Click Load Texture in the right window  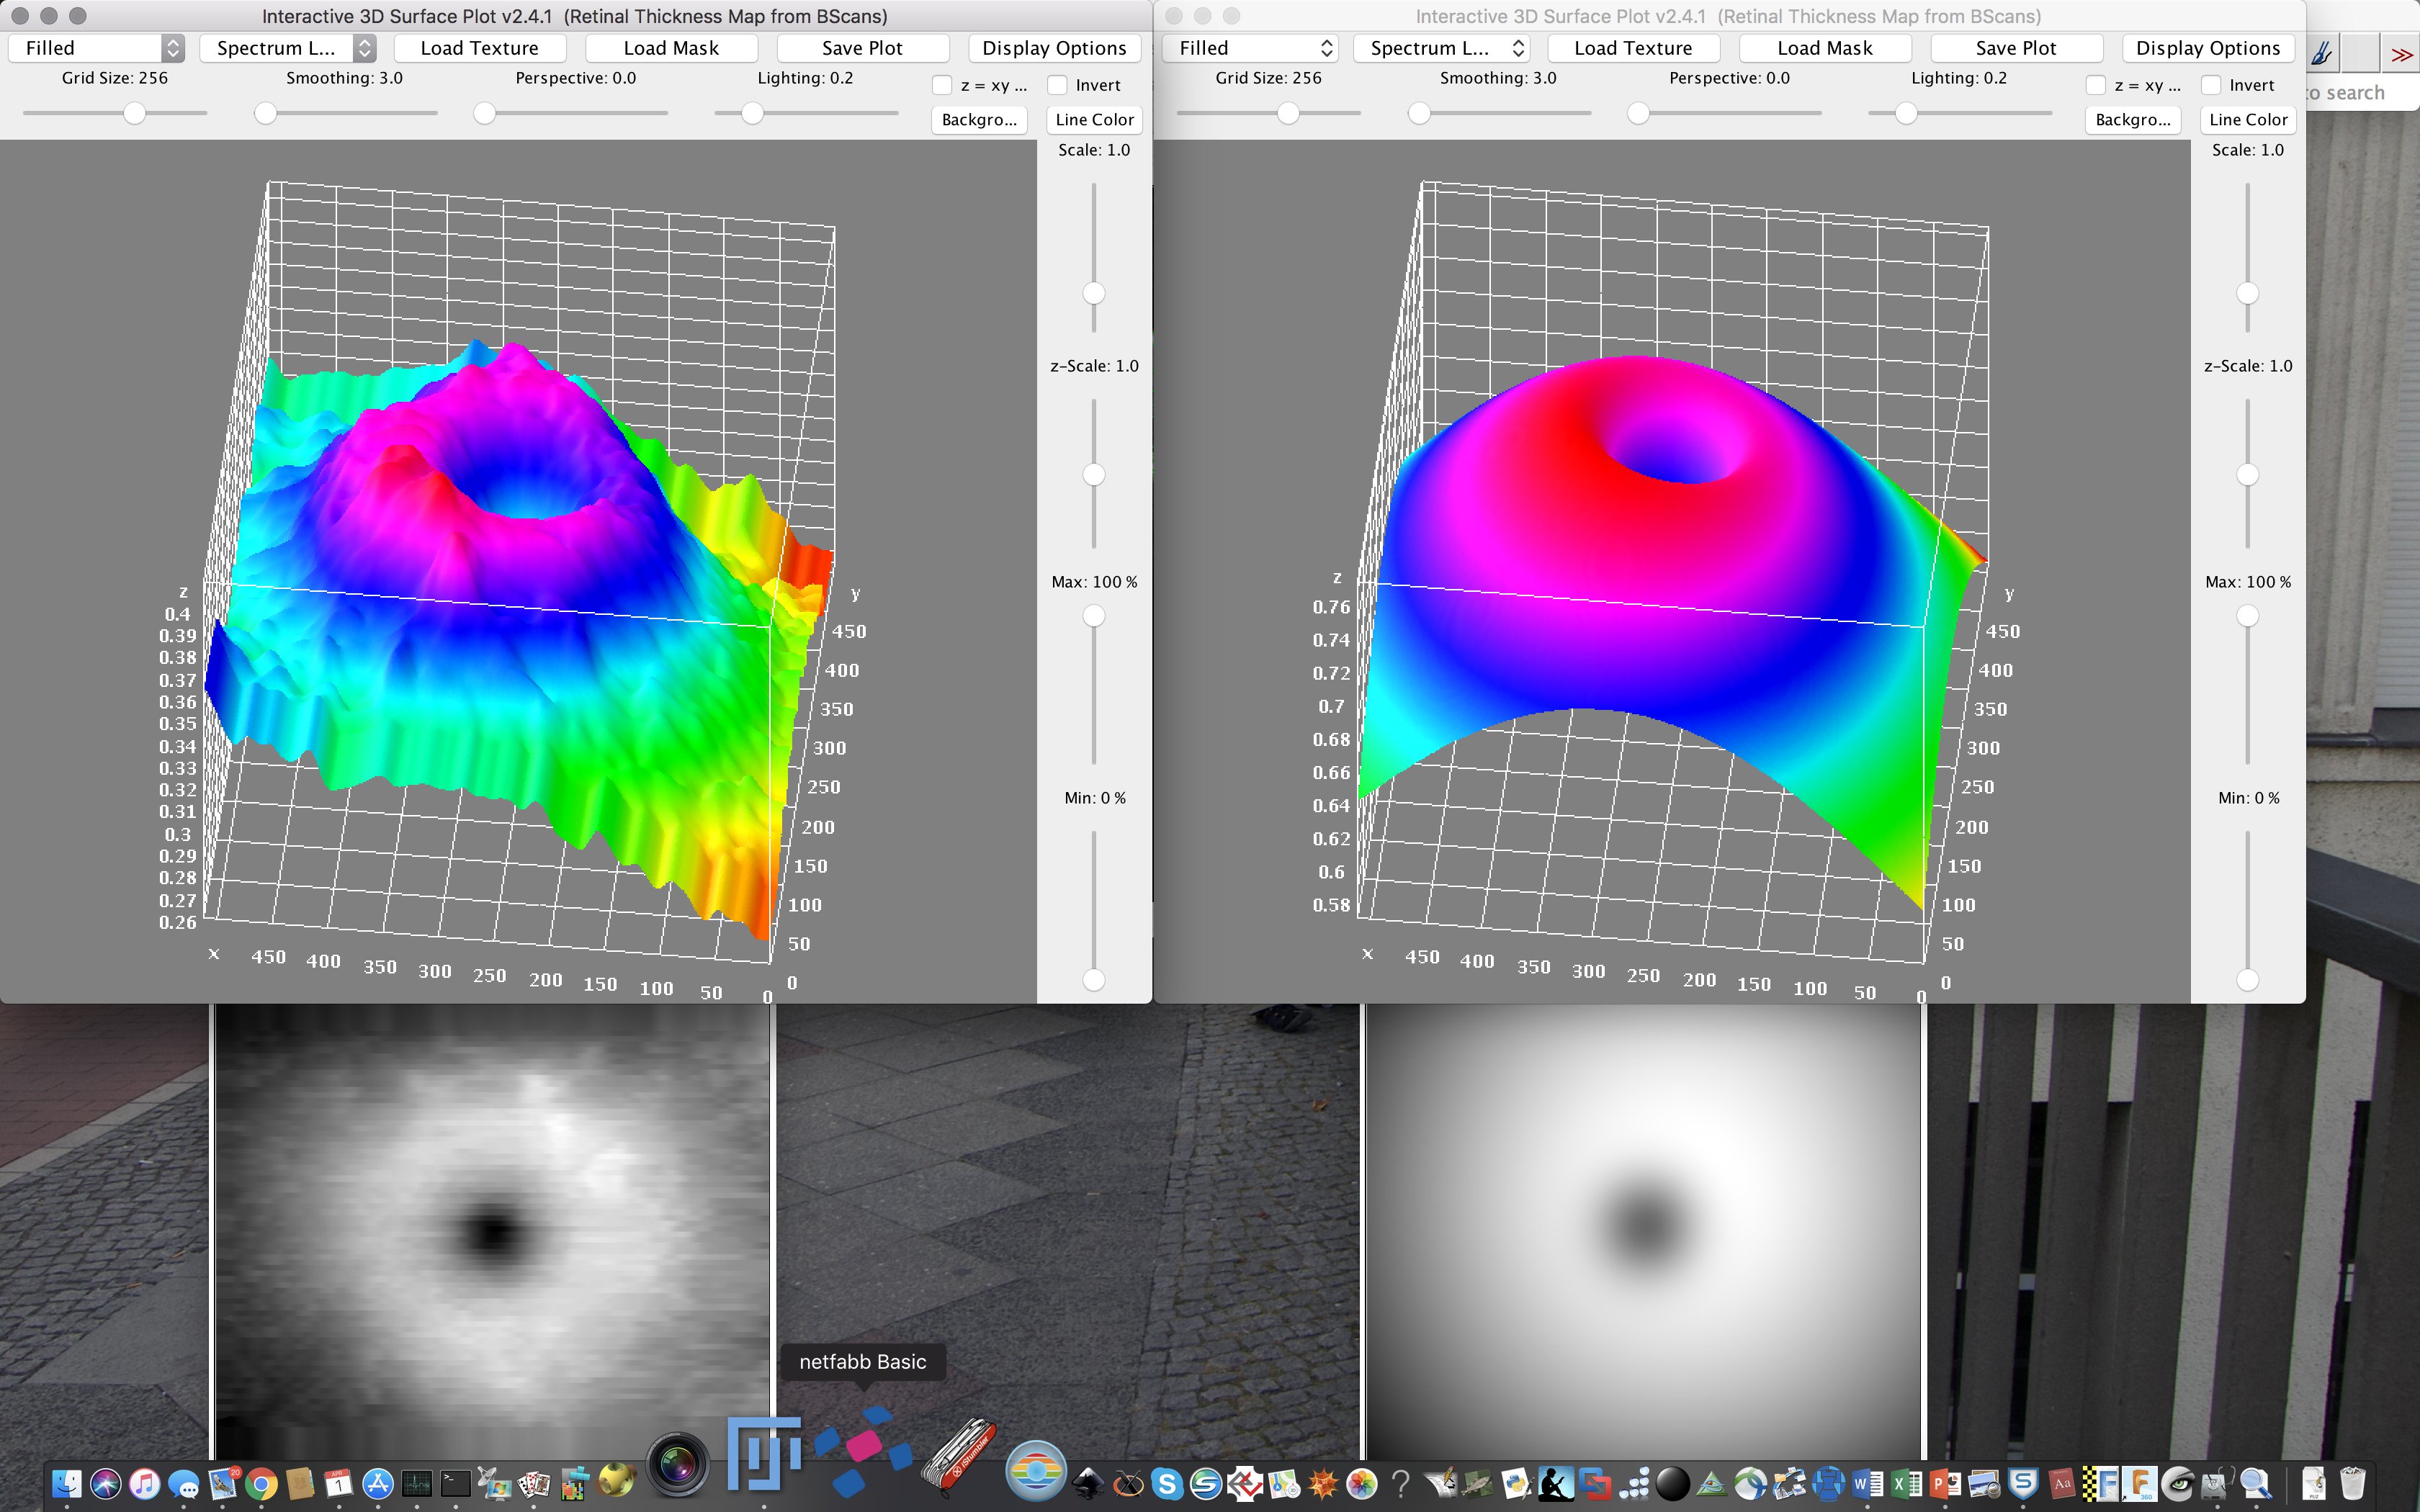coord(1633,48)
